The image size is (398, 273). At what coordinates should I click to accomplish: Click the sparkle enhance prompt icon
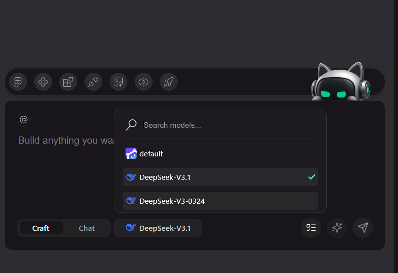point(337,228)
